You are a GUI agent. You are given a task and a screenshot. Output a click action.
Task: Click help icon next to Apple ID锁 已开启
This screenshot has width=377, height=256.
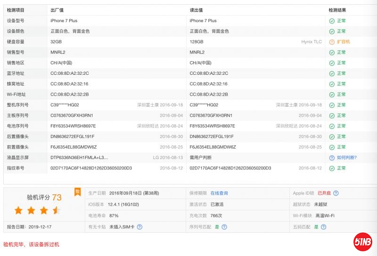(336, 193)
